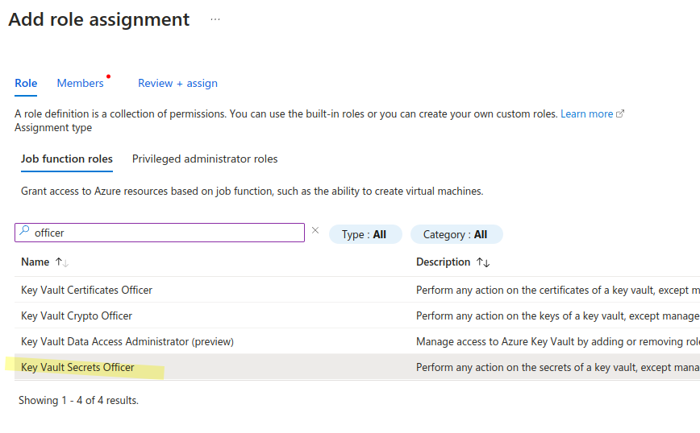Select the Job function roles tab
The image size is (700, 433).
(x=67, y=159)
